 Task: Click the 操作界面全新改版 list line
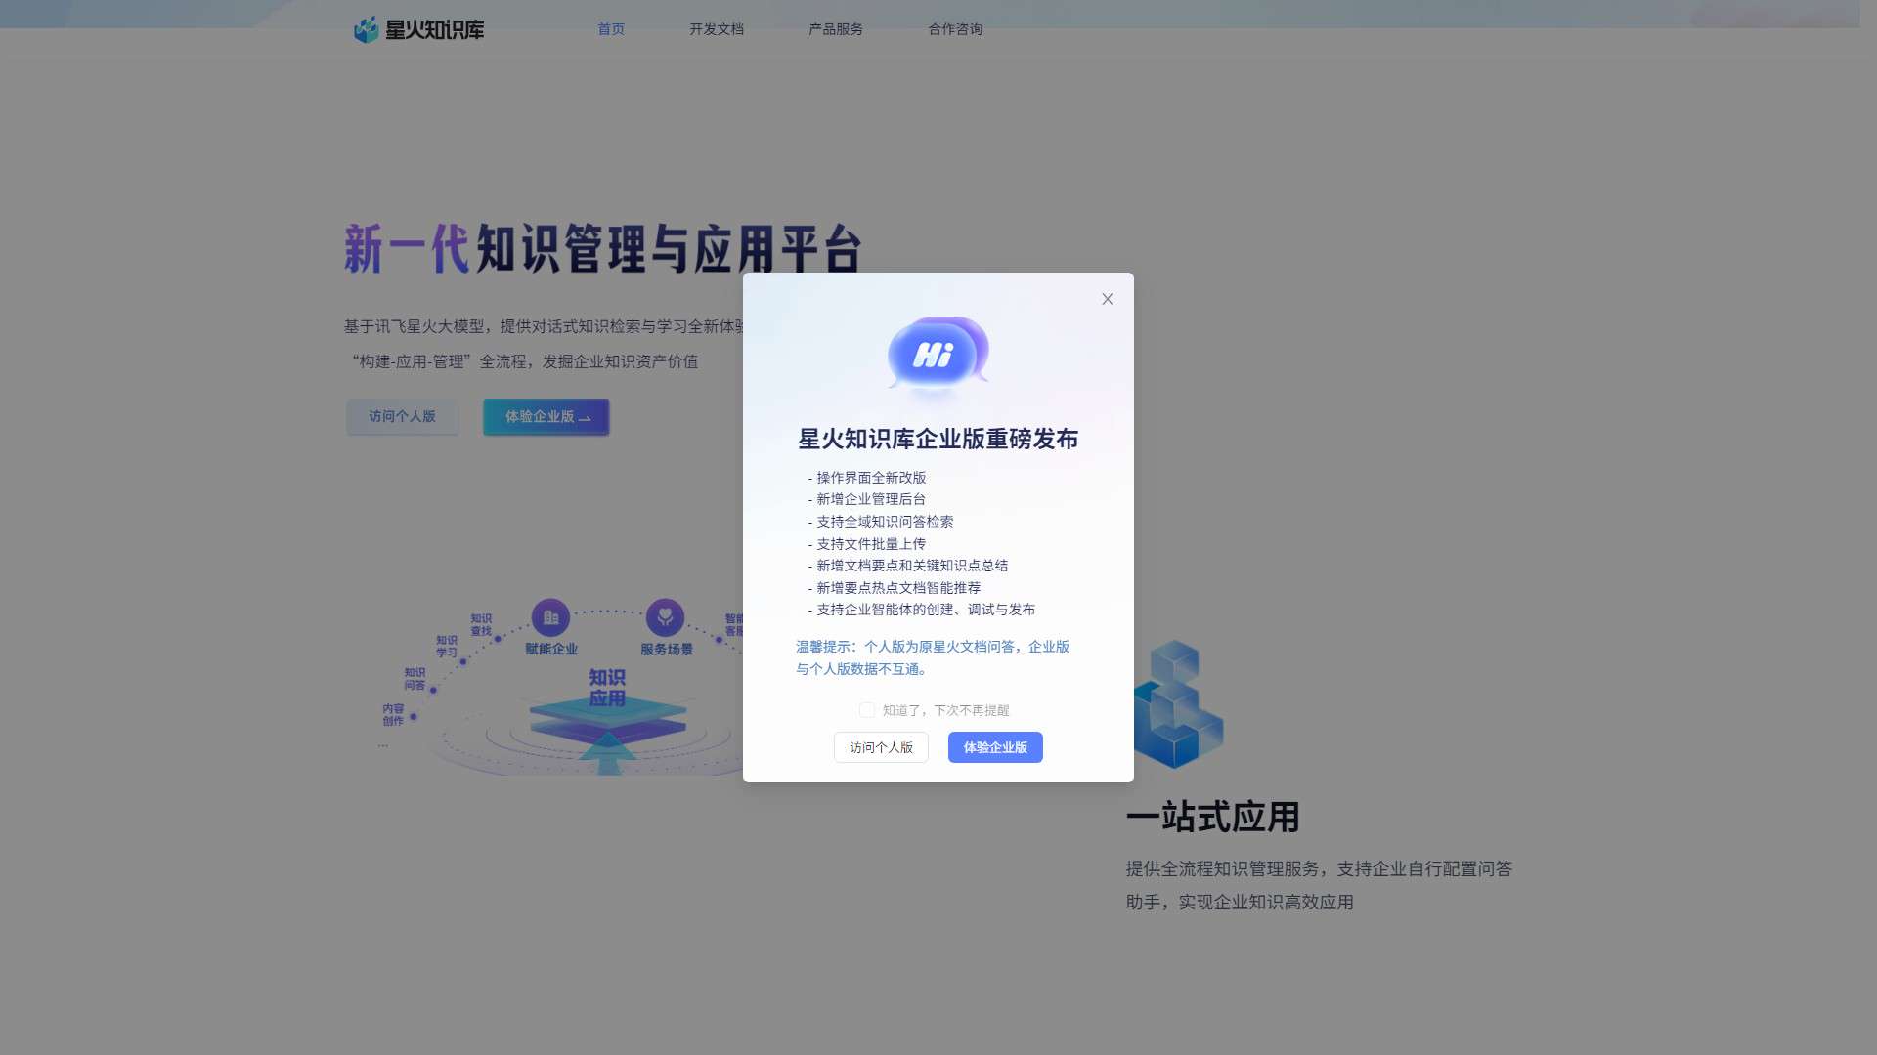pyautogui.click(x=866, y=478)
